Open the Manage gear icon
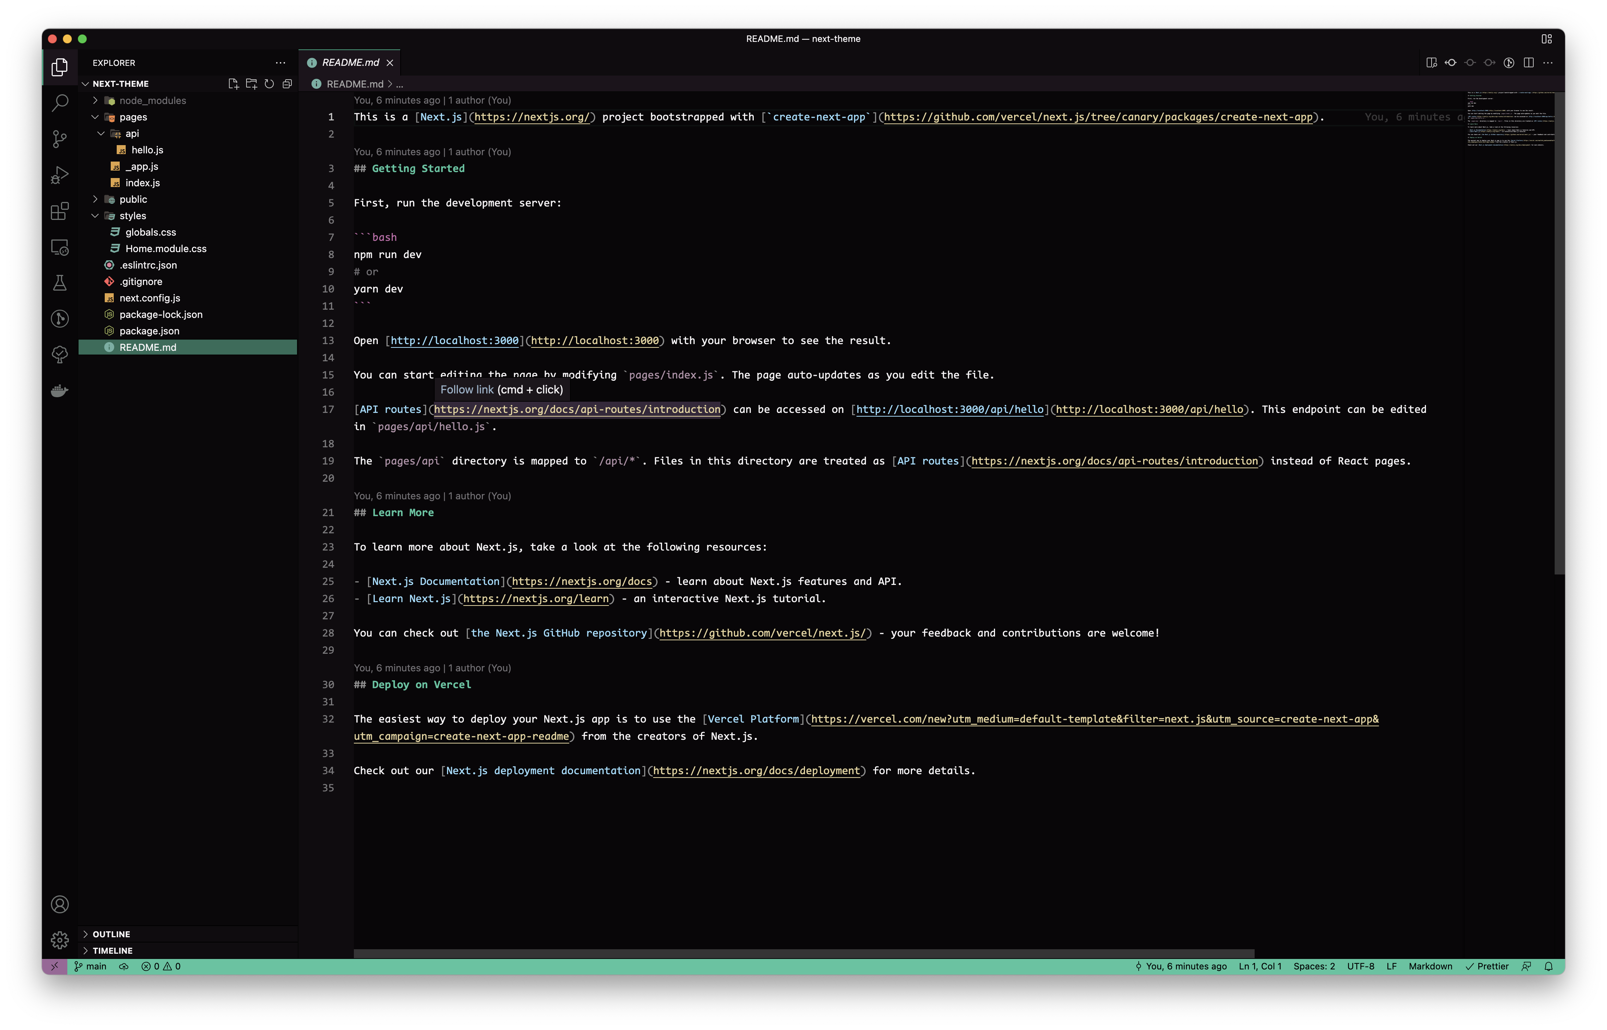1607x1030 pixels. click(59, 940)
